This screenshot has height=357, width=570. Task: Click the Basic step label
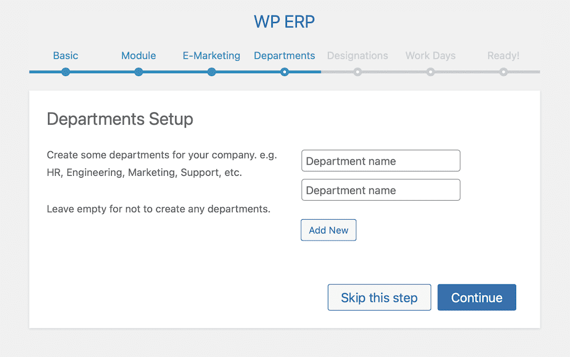point(65,56)
